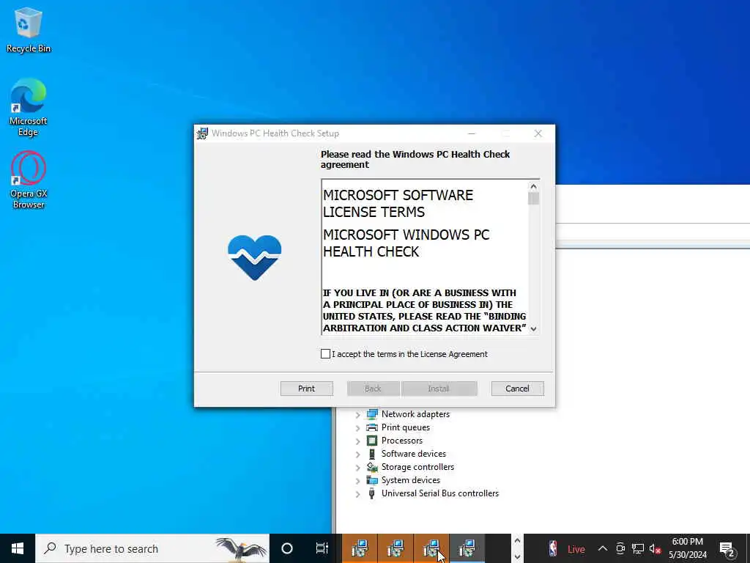Click the active highlighted installer taskbar button
Viewport: 750px width, 563px height.
(467, 548)
